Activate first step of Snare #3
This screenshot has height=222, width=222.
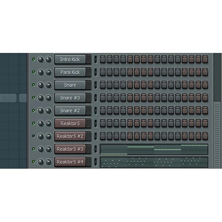tap(102, 98)
